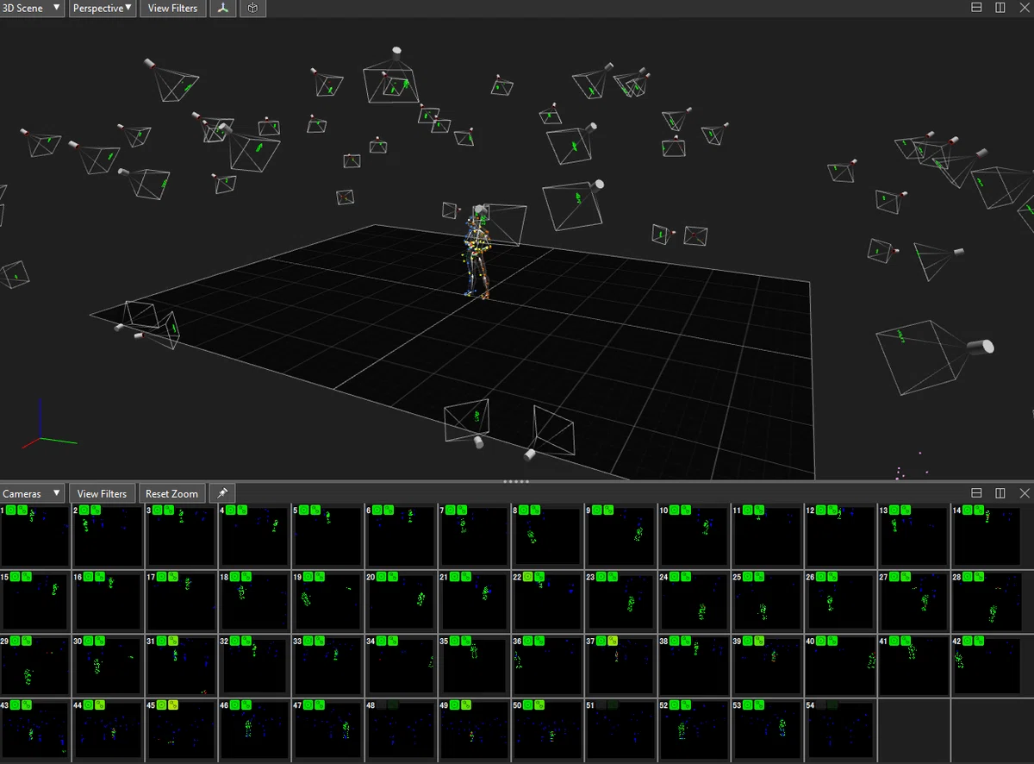Open View Filters in the Cameras pane
1034x764 pixels.
click(102, 493)
